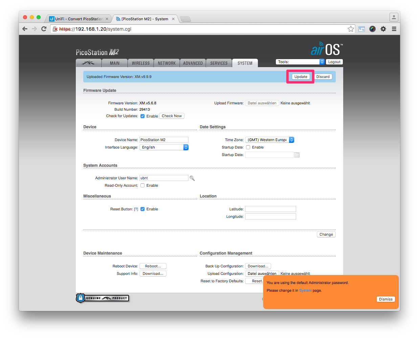Viewport: 419px width, 338px height.
Task: Switch to the MAIN tab
Action: tap(115, 63)
